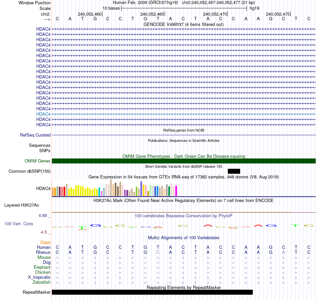Click the -4.5 PhyloP lower scale value

(x=43, y=232)
